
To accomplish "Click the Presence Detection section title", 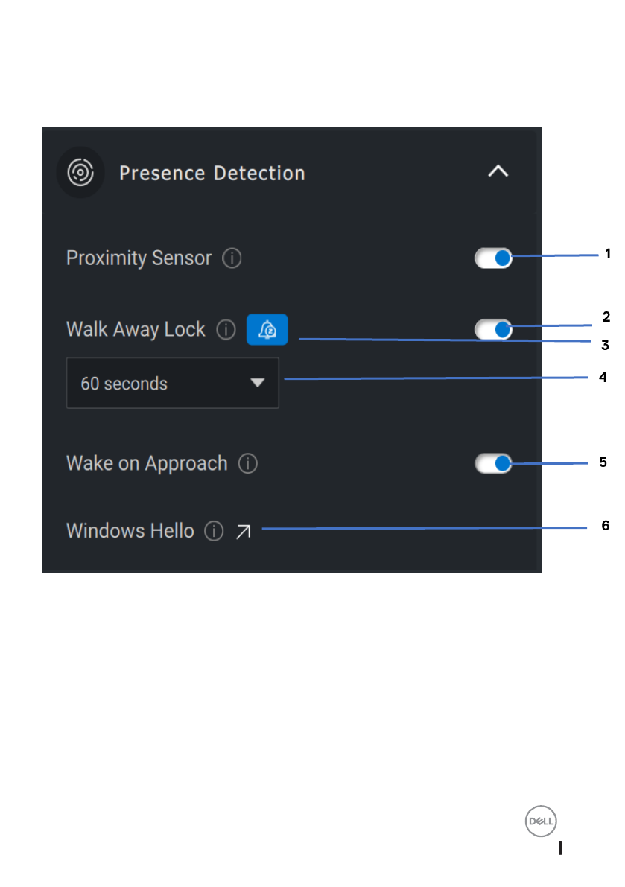I will 212,174.
